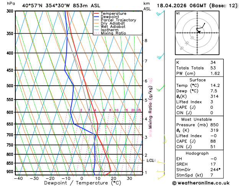Click the 'Totals Totals' value 53
Viewport: 241px width, 186px height.
[x=213, y=68]
